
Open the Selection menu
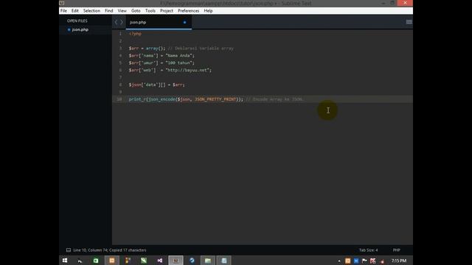click(x=91, y=11)
